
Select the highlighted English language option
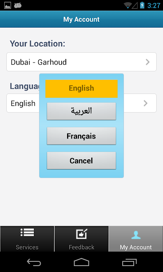(x=81, y=89)
